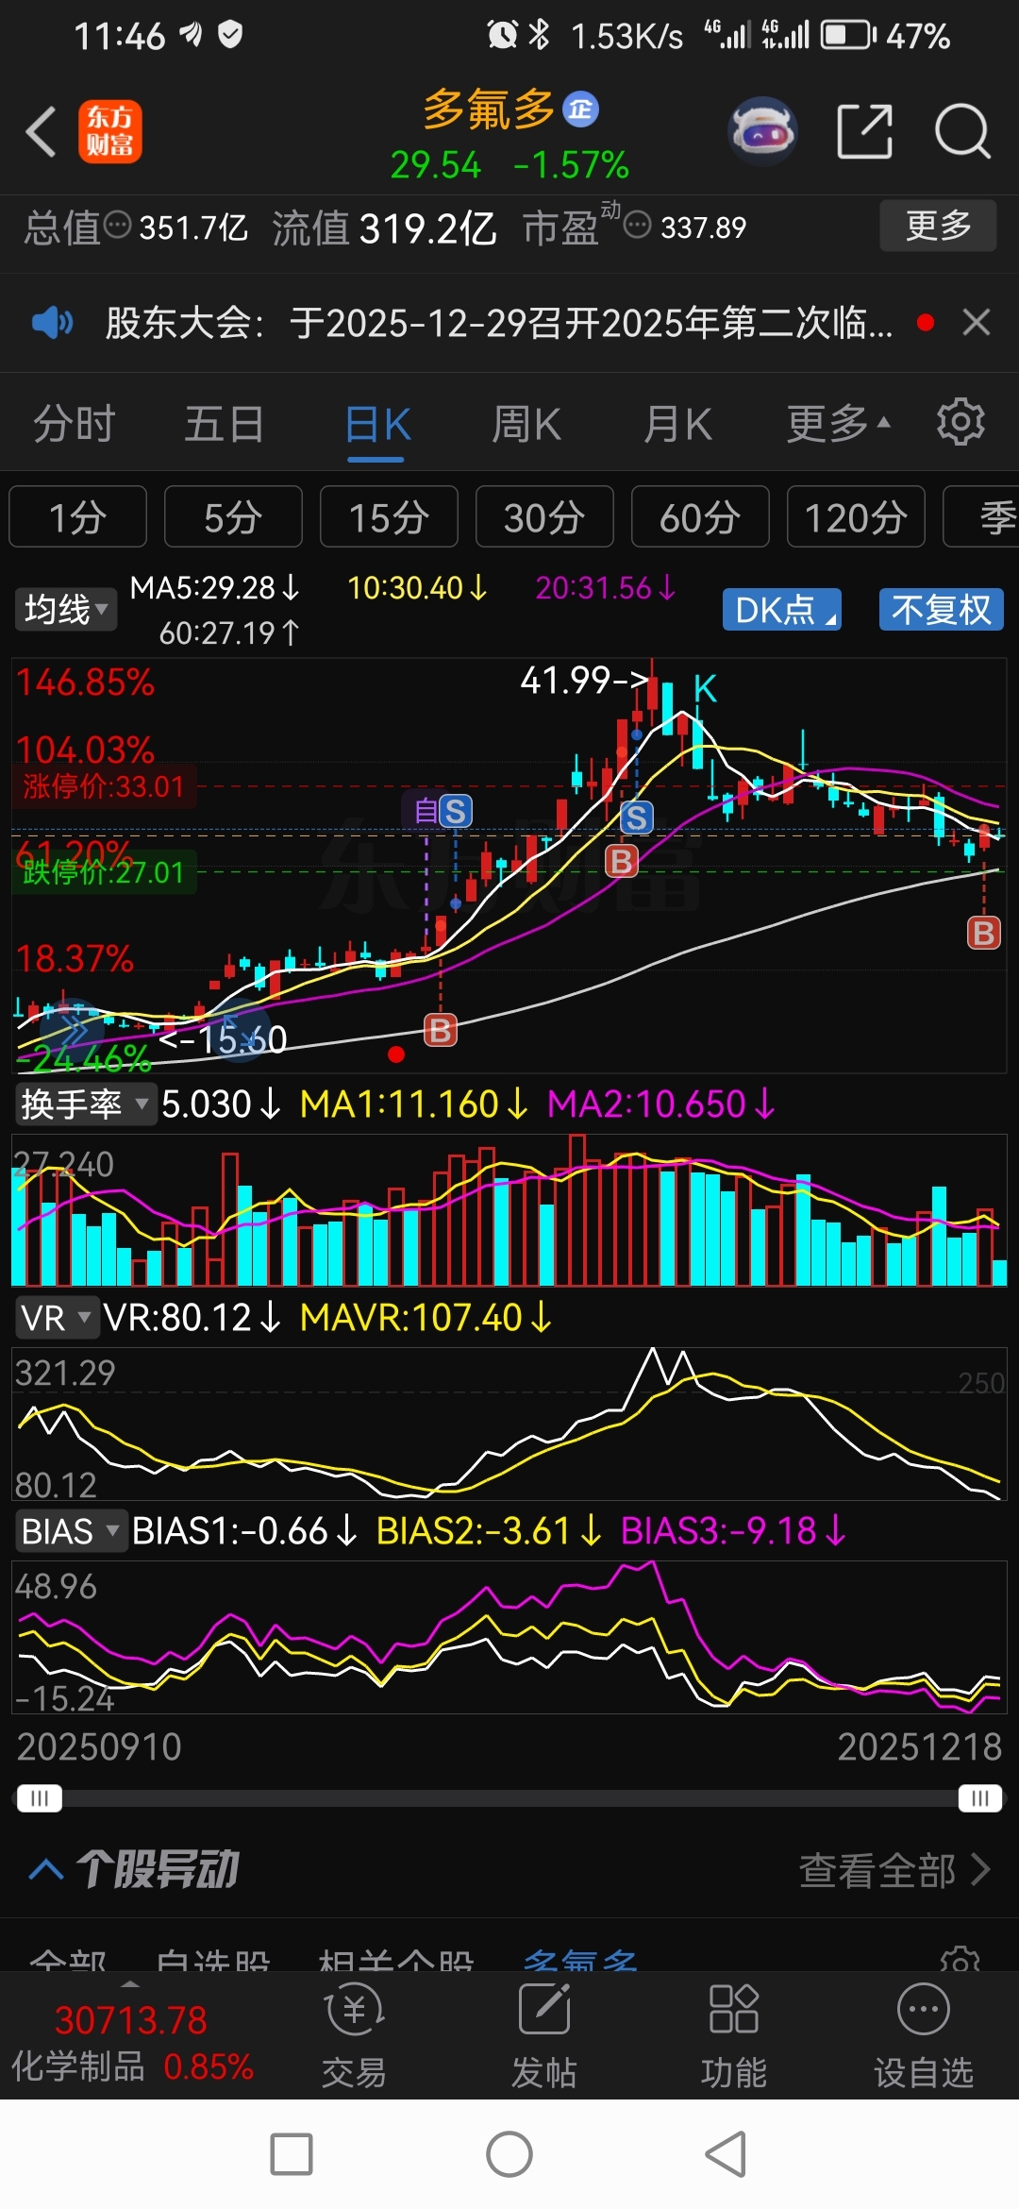The image size is (1019, 2209).
Task: Open the 股东大会 announcement text
Action: [x=498, y=323]
